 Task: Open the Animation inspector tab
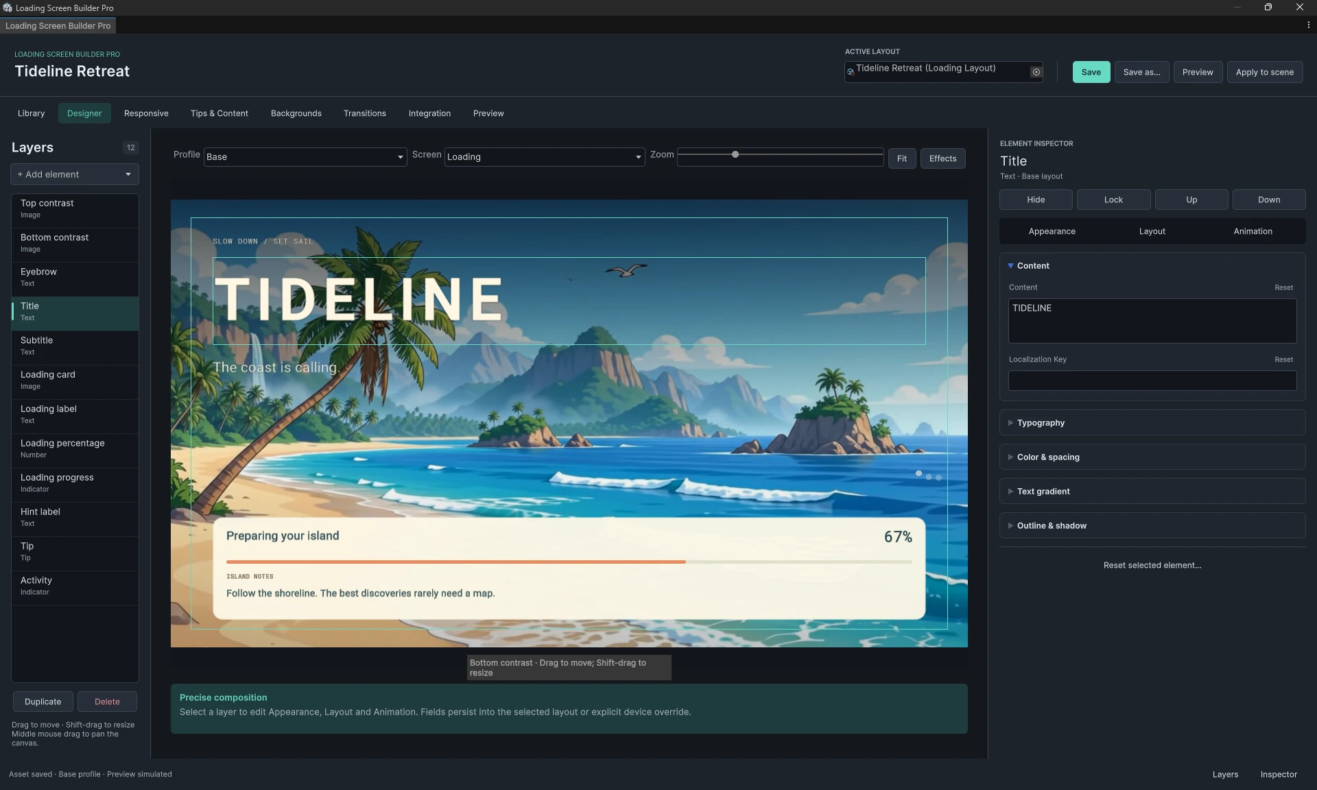click(1253, 231)
